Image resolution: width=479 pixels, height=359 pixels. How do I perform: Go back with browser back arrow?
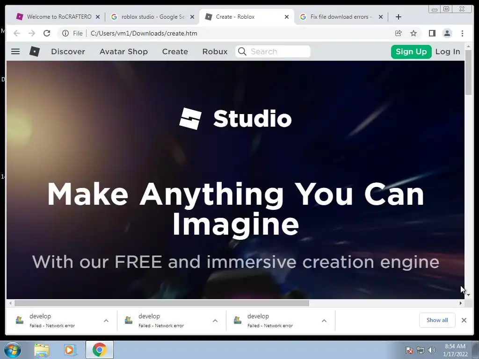[x=17, y=33]
